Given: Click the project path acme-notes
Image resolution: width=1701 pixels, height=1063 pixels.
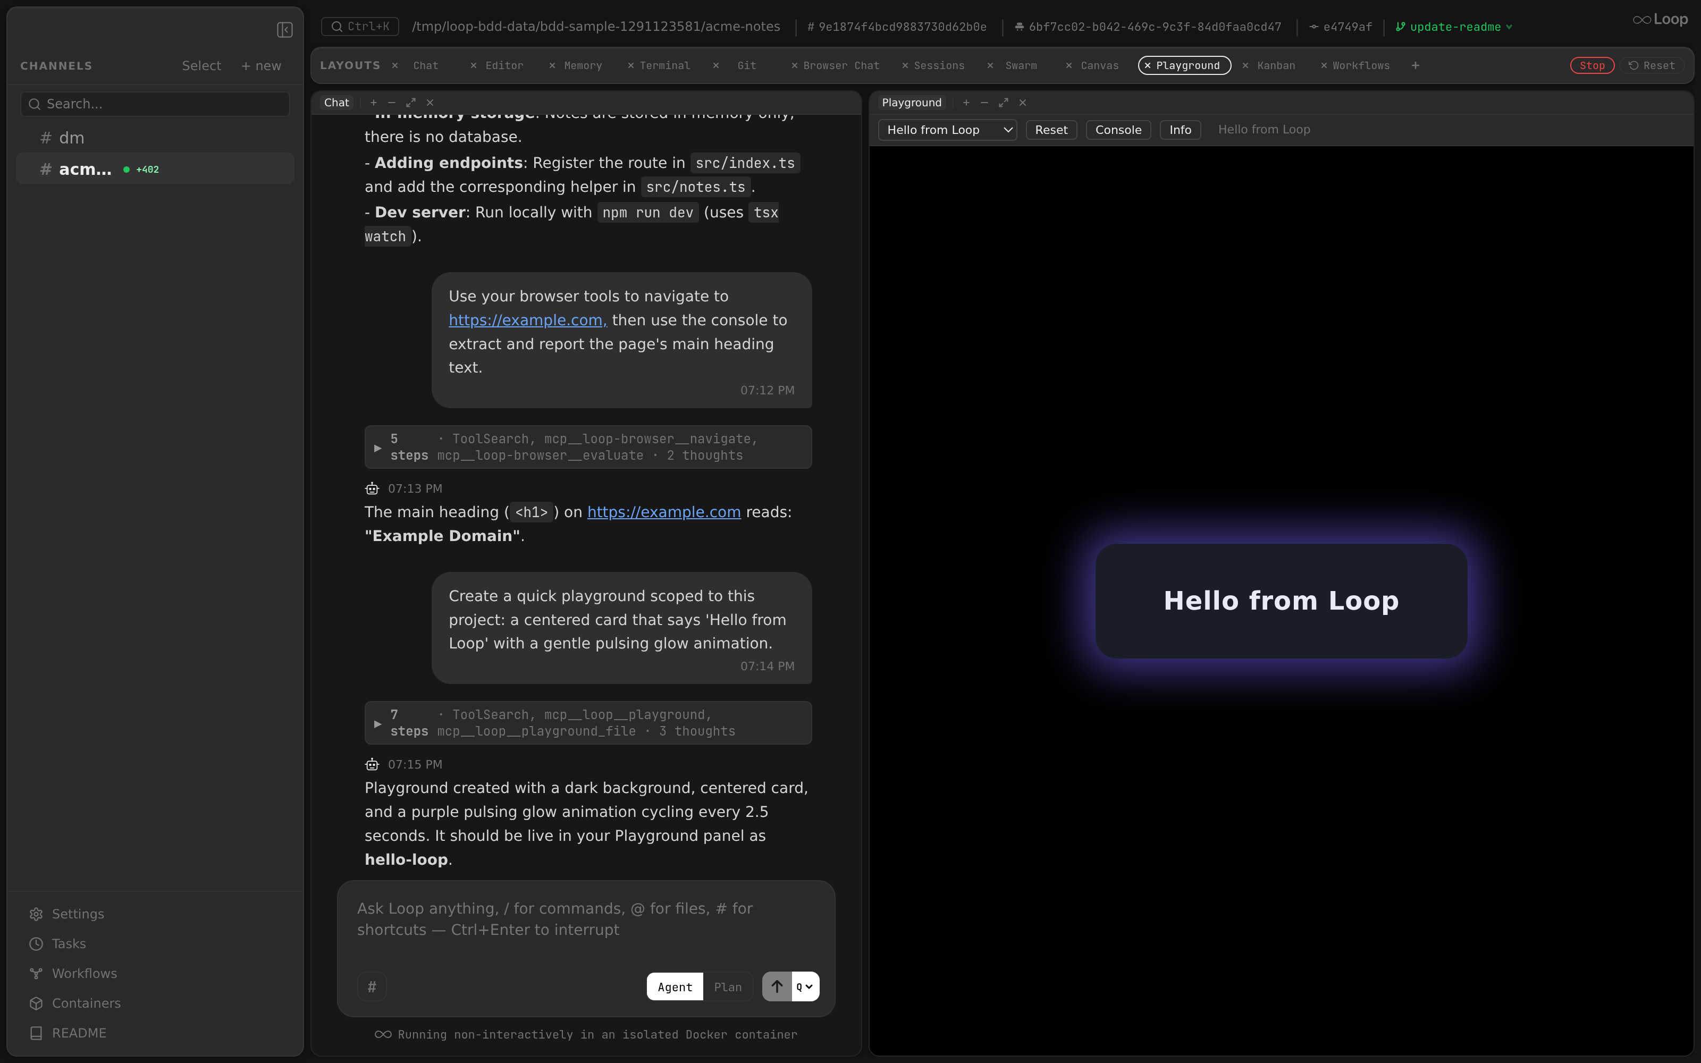Looking at the screenshot, I should [595, 27].
